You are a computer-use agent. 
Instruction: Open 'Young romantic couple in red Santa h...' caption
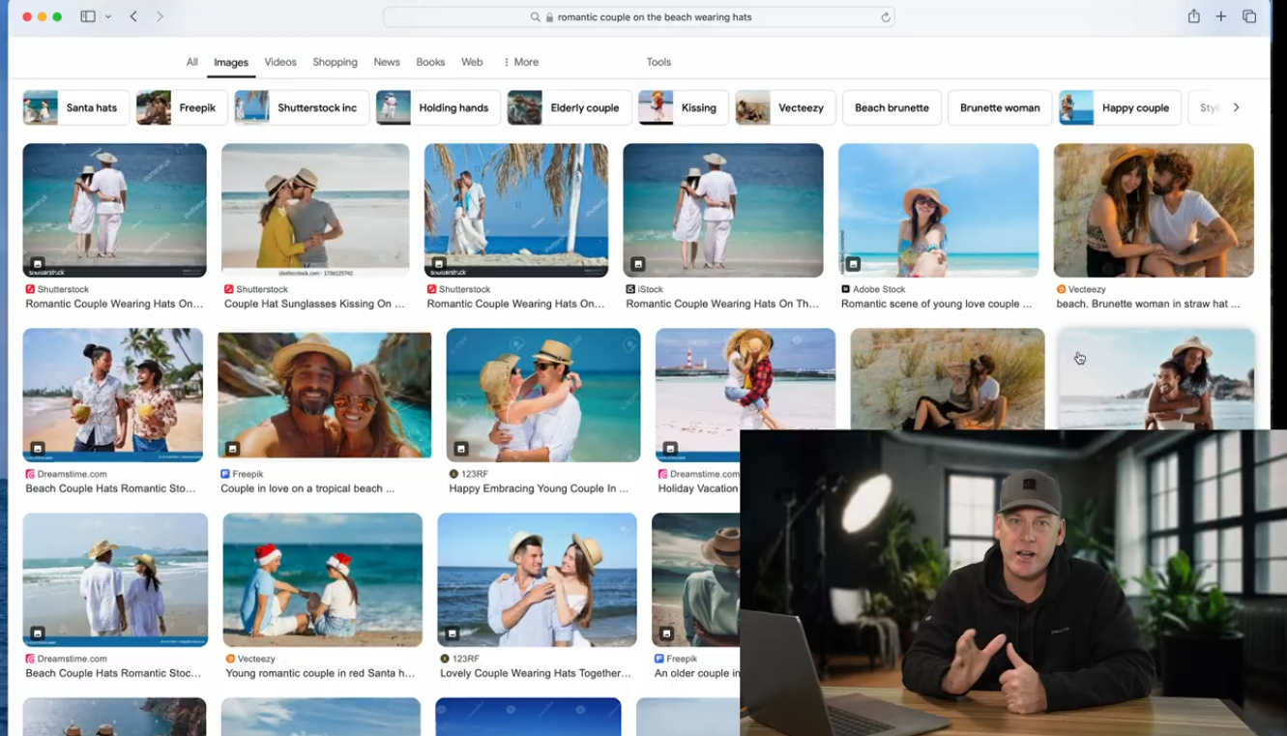(320, 673)
